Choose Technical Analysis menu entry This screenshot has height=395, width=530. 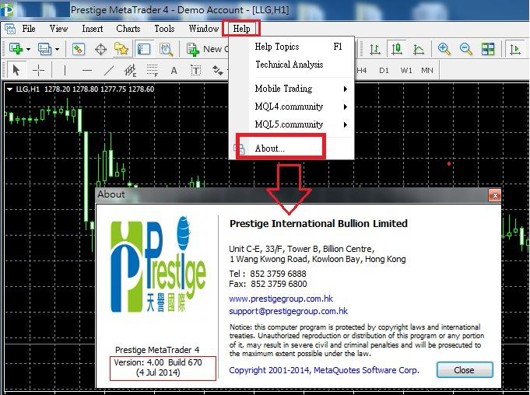292,65
